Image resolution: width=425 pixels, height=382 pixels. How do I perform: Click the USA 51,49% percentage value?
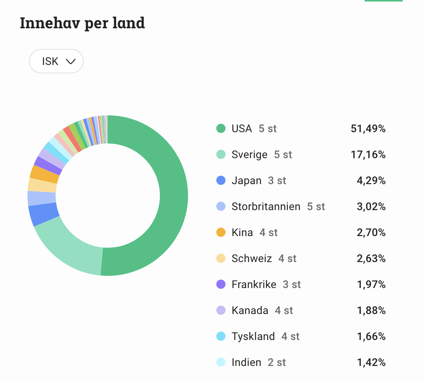pos(368,129)
